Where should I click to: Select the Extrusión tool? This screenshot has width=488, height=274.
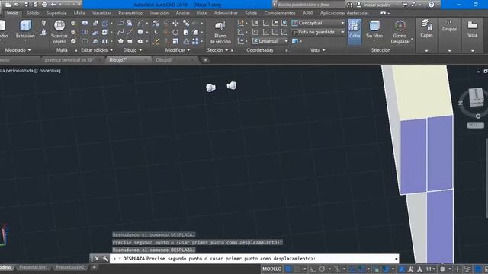coord(25,30)
